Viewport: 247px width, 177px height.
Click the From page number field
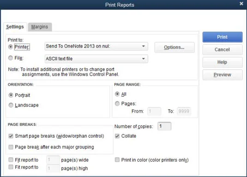pos(154,111)
